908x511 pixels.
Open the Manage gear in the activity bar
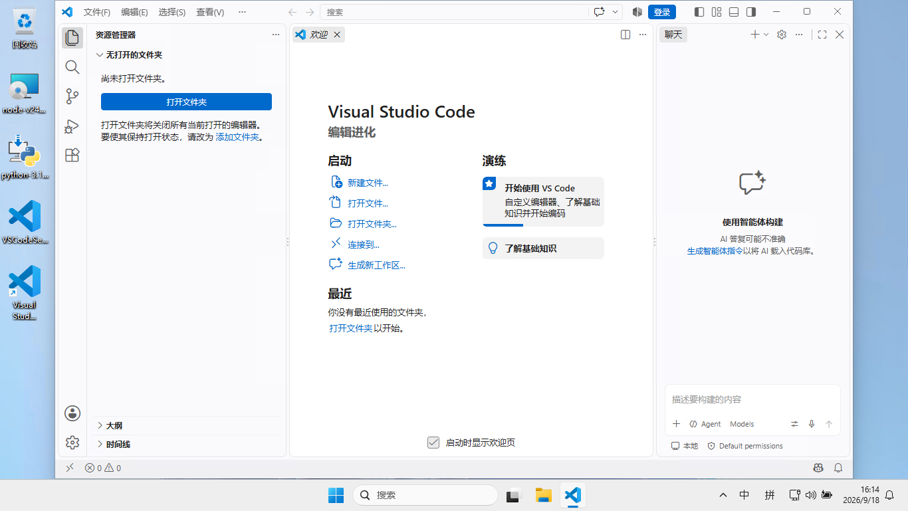click(72, 443)
